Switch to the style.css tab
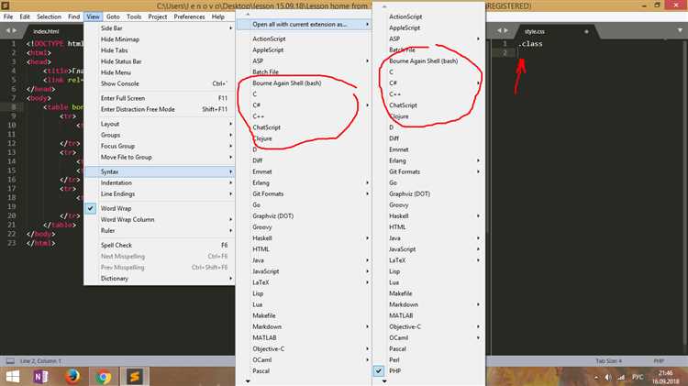The width and height of the screenshot is (688, 386). click(x=535, y=30)
